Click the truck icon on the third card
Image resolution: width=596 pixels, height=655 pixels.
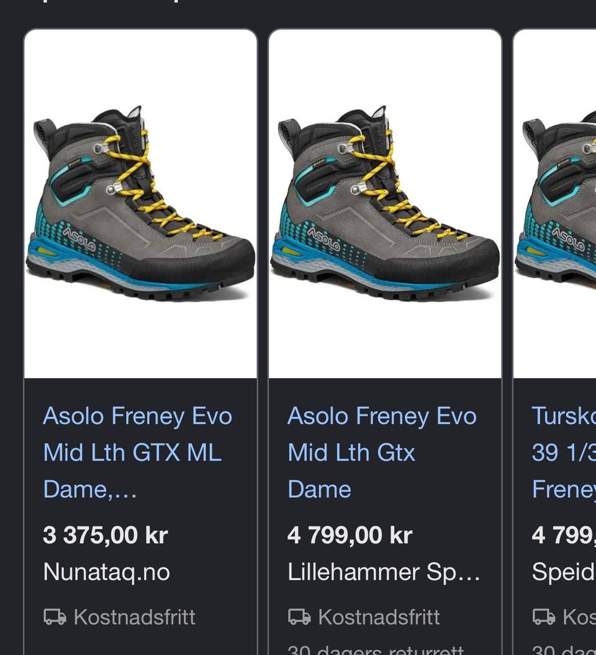[x=544, y=617]
